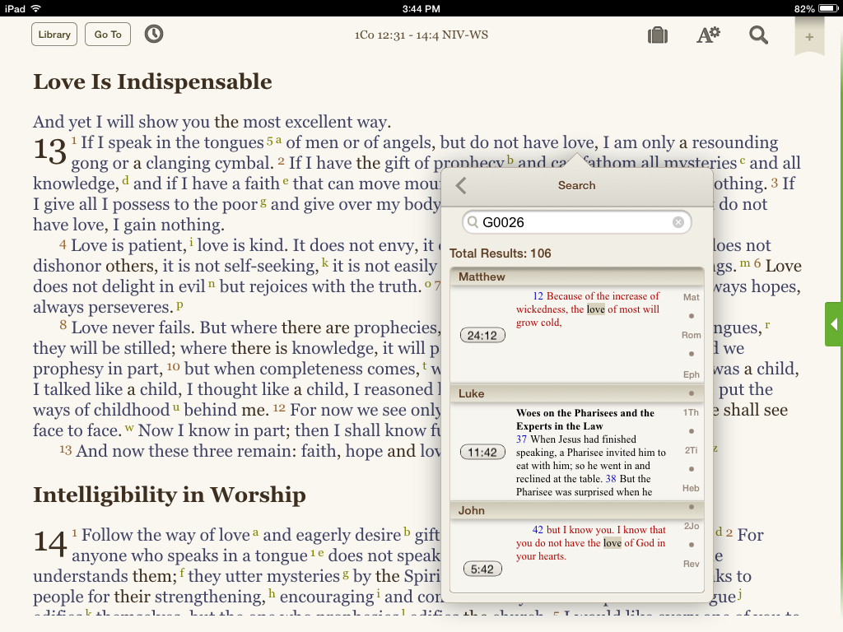Tap the John section header
The image size is (843, 632).
[576, 510]
